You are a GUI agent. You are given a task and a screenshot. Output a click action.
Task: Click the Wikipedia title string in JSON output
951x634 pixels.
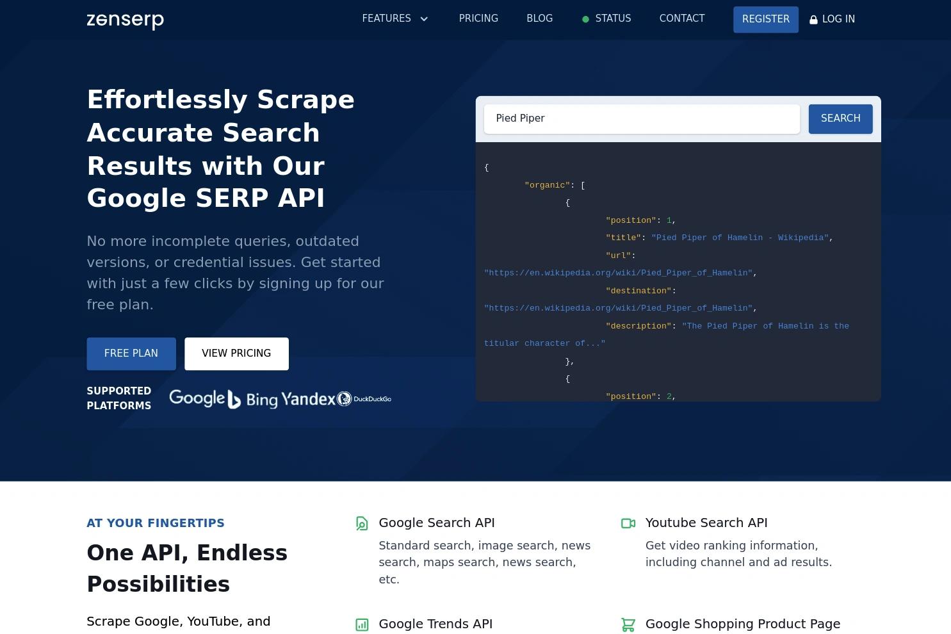740,238
